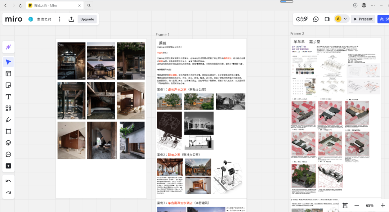
Task: Click the Undo arrow
Action: [x=8, y=181]
